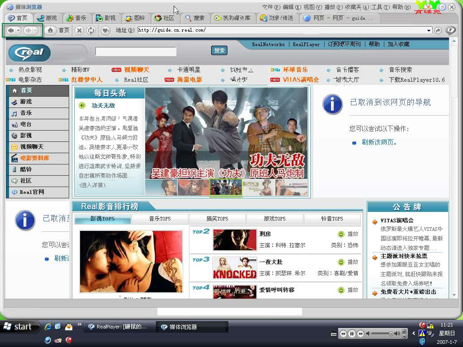The image size is (463, 347).
Task: Click in the Real page search input field
Action: tap(136, 52)
